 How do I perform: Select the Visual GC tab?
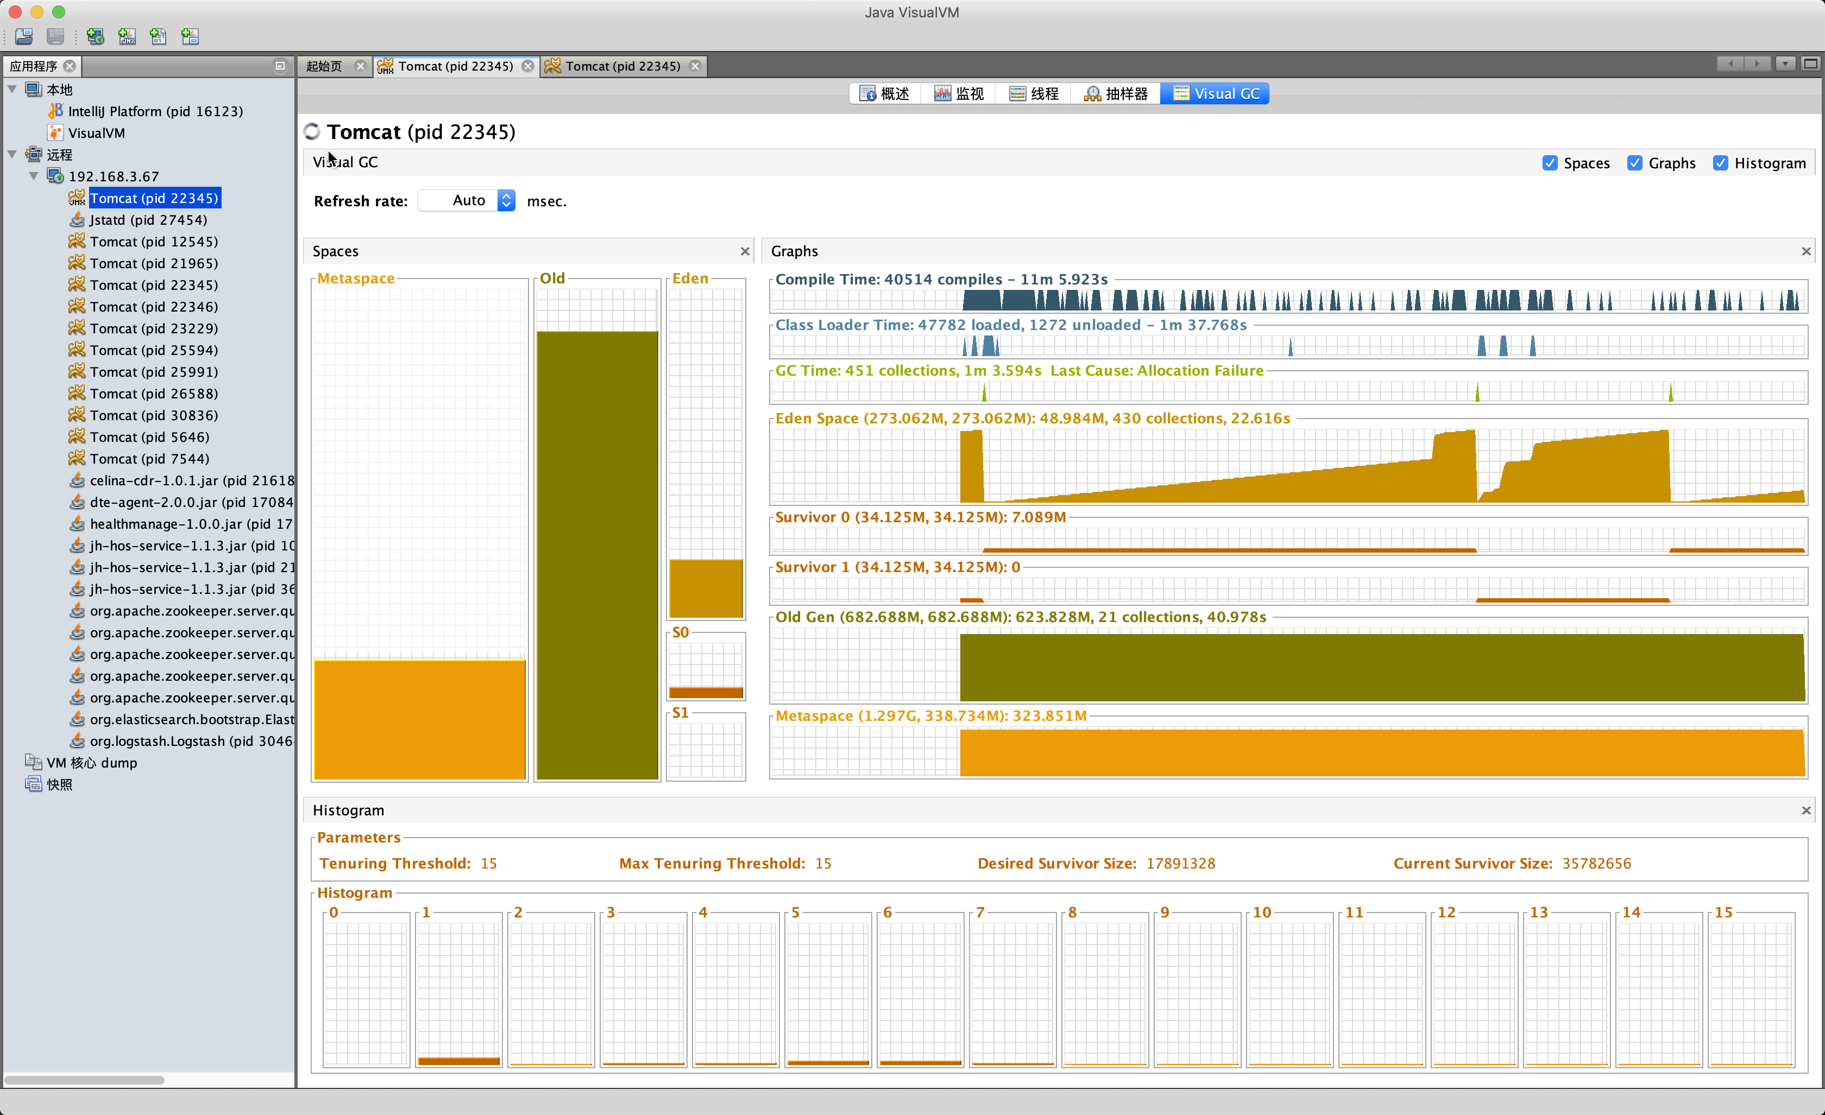[1214, 94]
